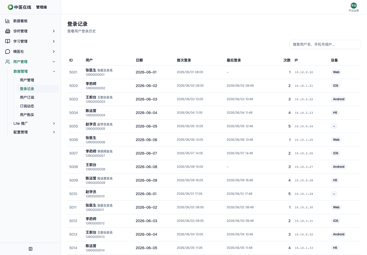
Task: Click the 诊所管理 building icon
Action: click(x=8, y=31)
